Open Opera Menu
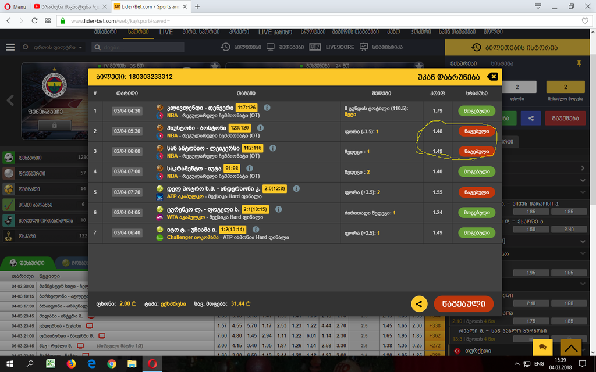 coord(15,6)
